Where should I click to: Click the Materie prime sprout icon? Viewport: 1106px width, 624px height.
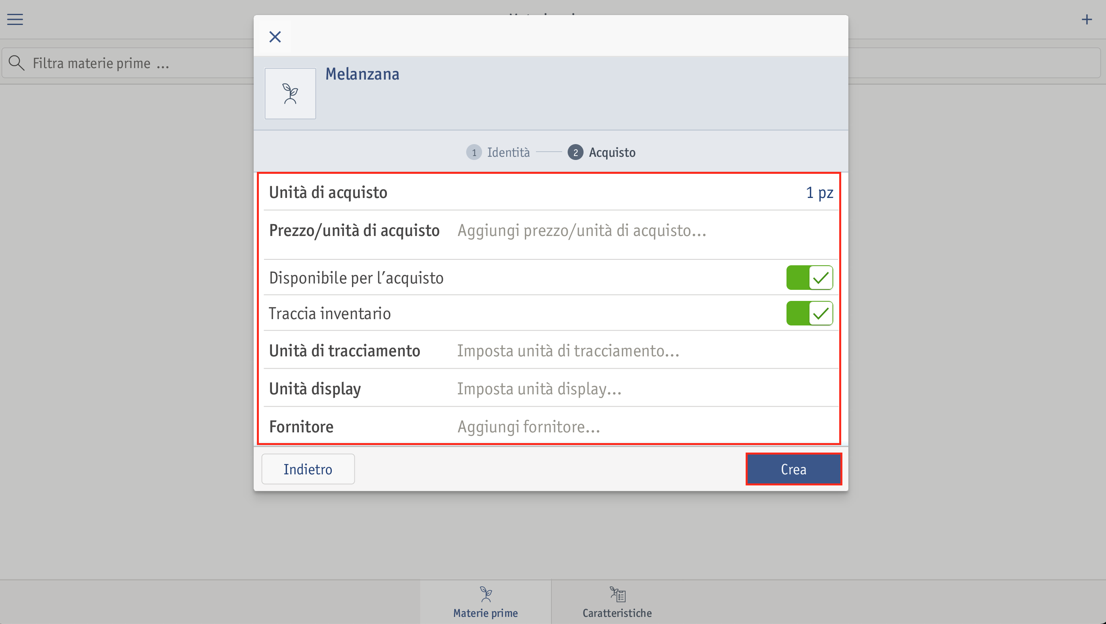click(x=486, y=594)
